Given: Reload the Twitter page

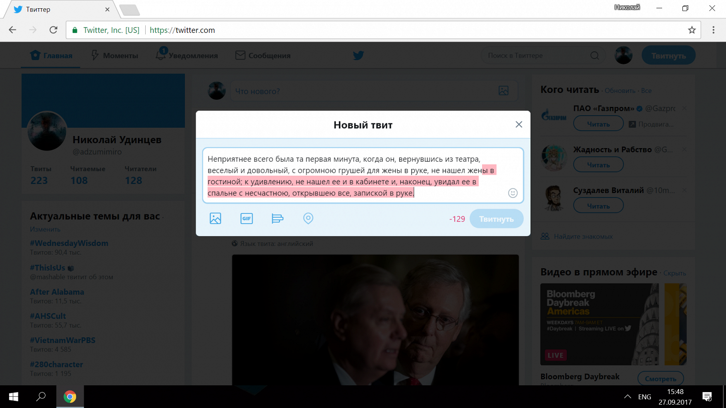Looking at the screenshot, I should click(x=54, y=30).
